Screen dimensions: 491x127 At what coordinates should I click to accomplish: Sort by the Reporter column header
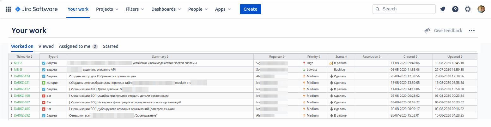(x=277, y=57)
